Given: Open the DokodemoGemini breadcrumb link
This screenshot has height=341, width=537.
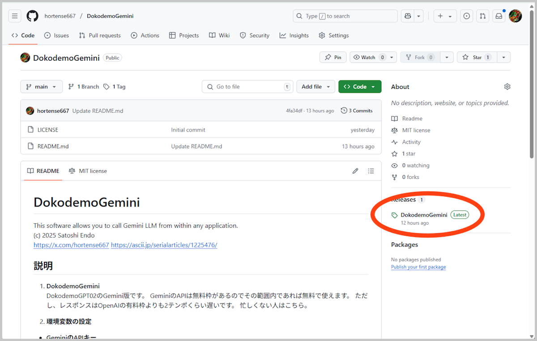Looking at the screenshot, I should [x=110, y=16].
